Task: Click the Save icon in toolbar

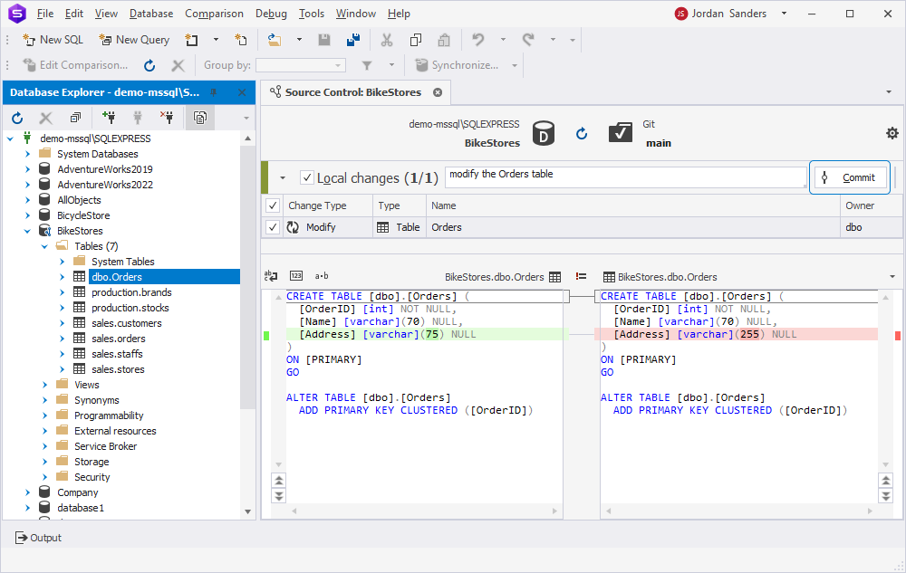Action: pyautogui.click(x=324, y=40)
